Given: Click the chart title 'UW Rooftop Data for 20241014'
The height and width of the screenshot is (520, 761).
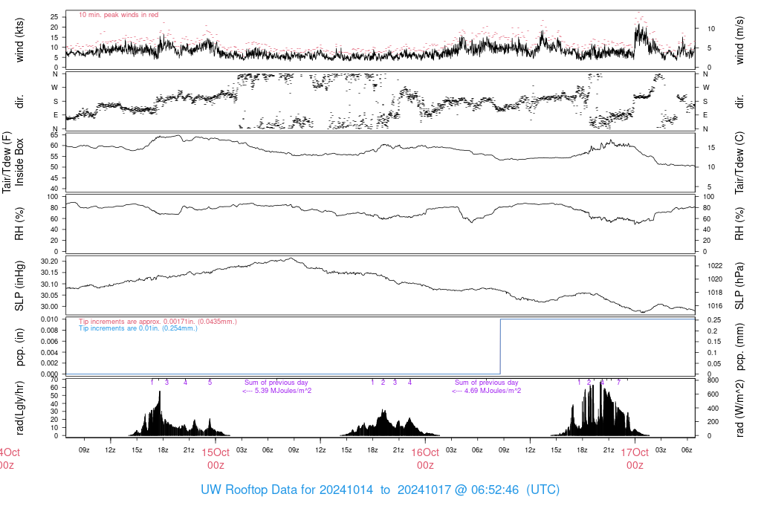Looking at the screenshot, I should point(287,490).
